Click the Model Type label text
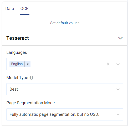The width and height of the screenshot is (128, 126). pyautogui.click(x=17, y=78)
